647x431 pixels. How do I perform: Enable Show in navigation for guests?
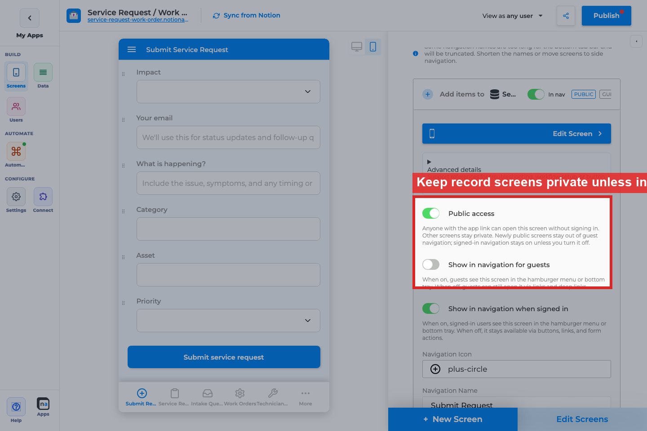[431, 264]
